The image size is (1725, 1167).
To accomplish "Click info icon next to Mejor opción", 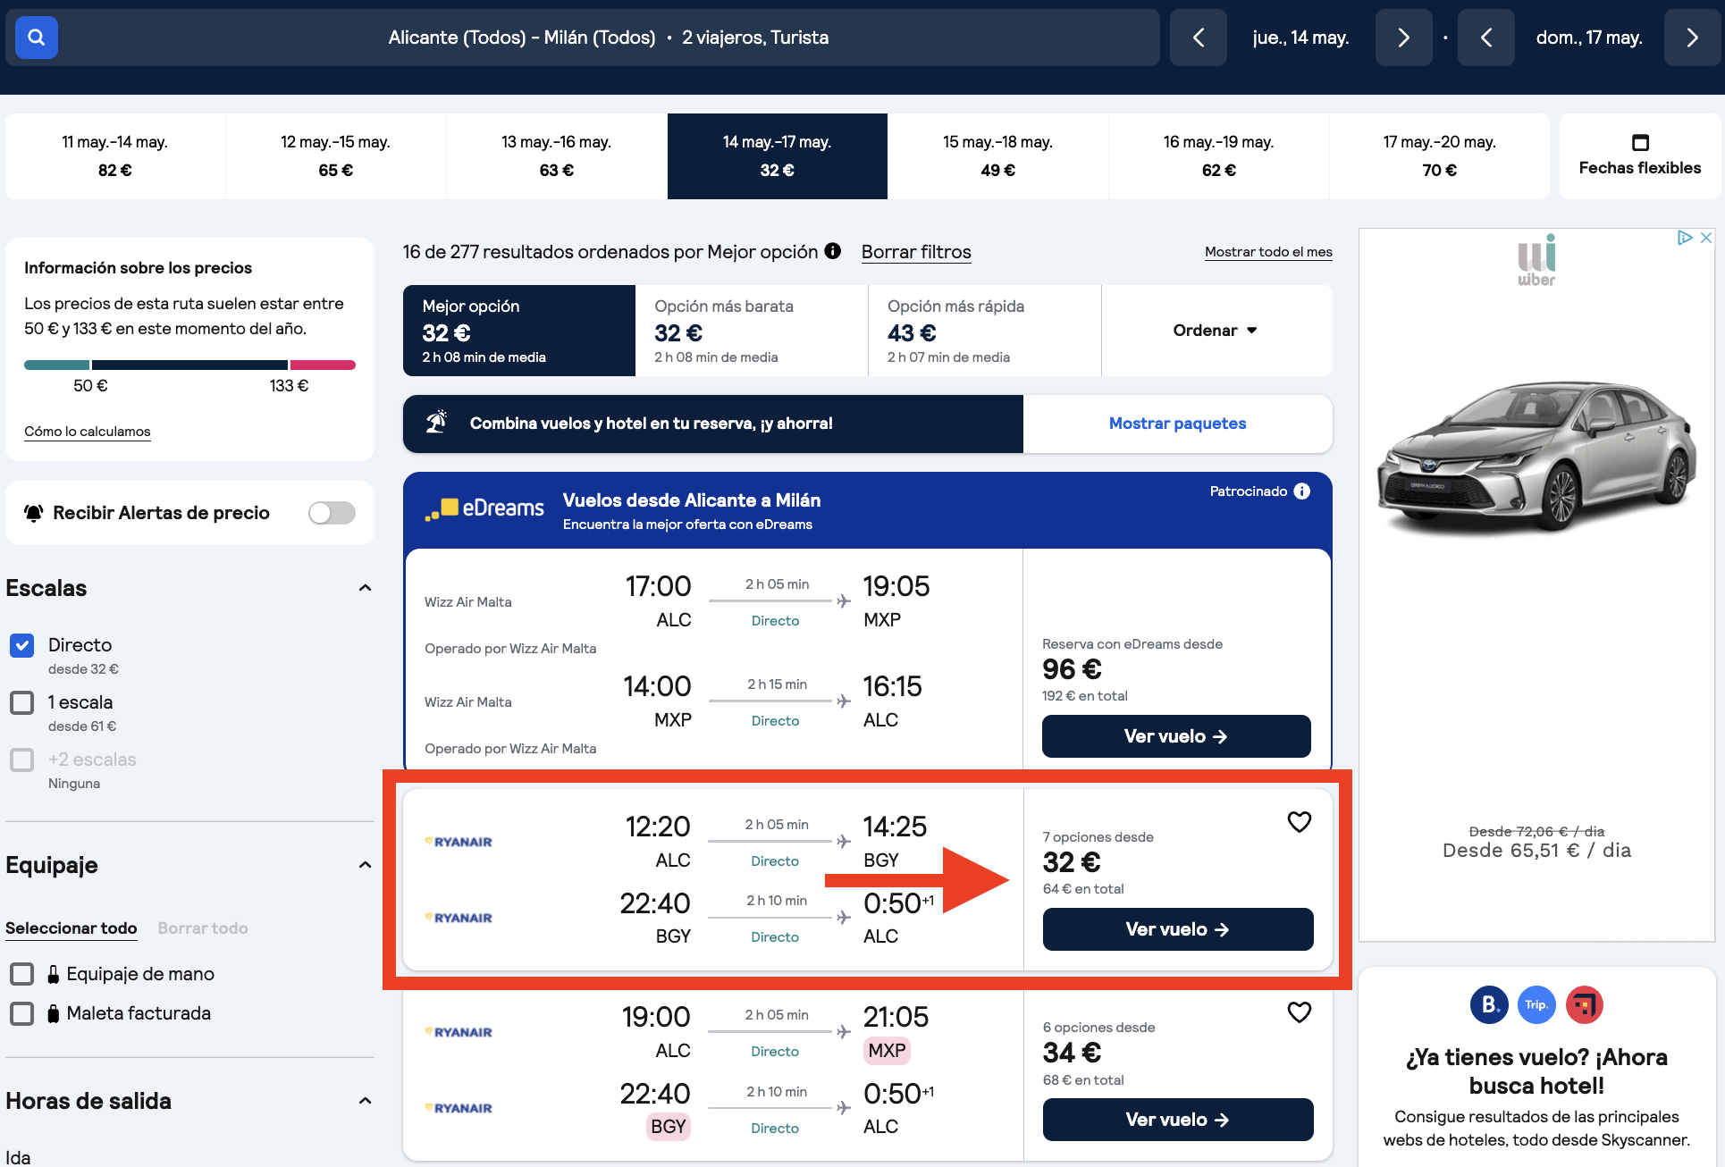I will coord(833,251).
